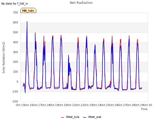163x122 pixels.
Task: Click the 100 y-axis tick label
Action: point(16,72)
